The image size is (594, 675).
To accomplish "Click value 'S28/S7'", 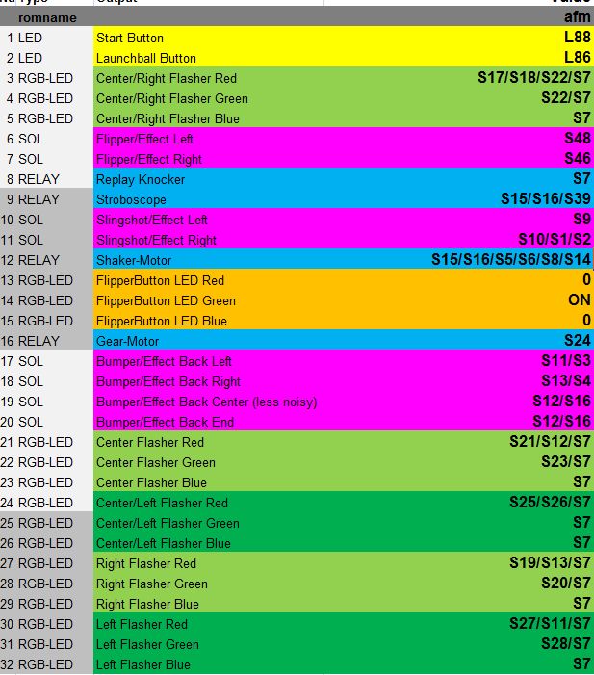I will point(565,644).
